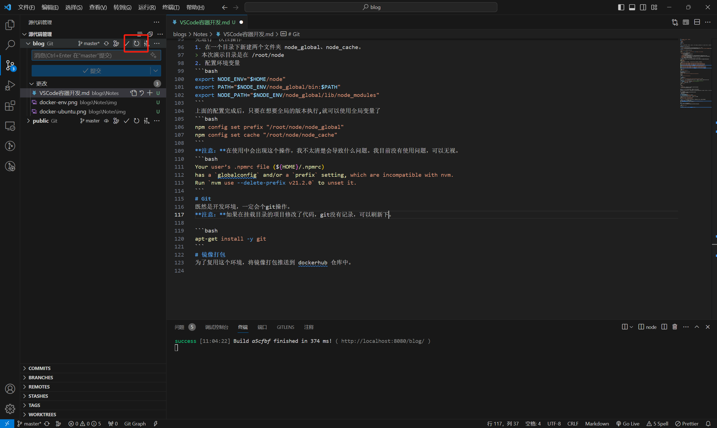Open Git Graph icon in blog row
The image size is (717, 428).
pos(116,43)
